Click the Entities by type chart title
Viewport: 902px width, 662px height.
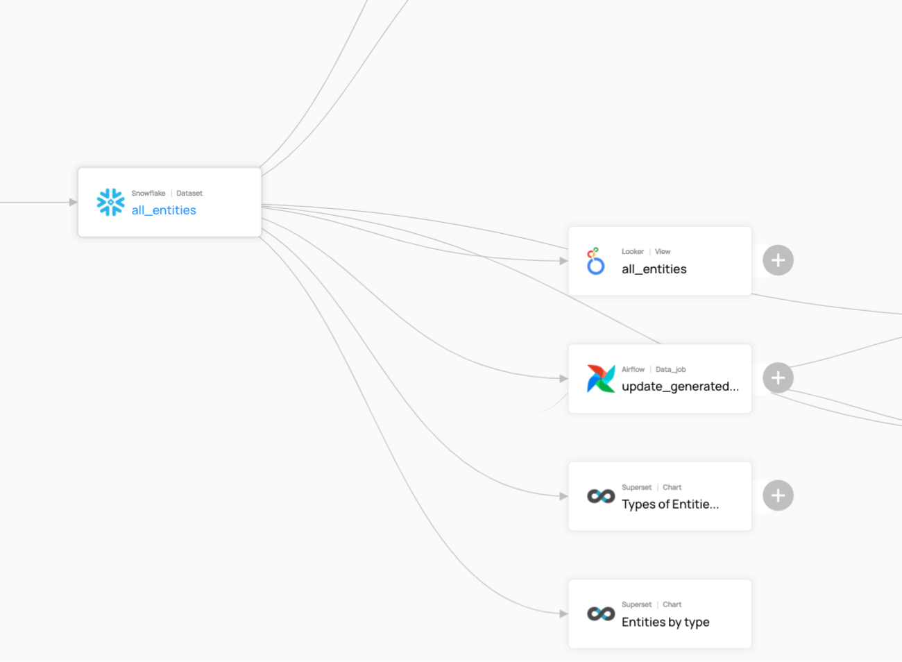click(665, 622)
